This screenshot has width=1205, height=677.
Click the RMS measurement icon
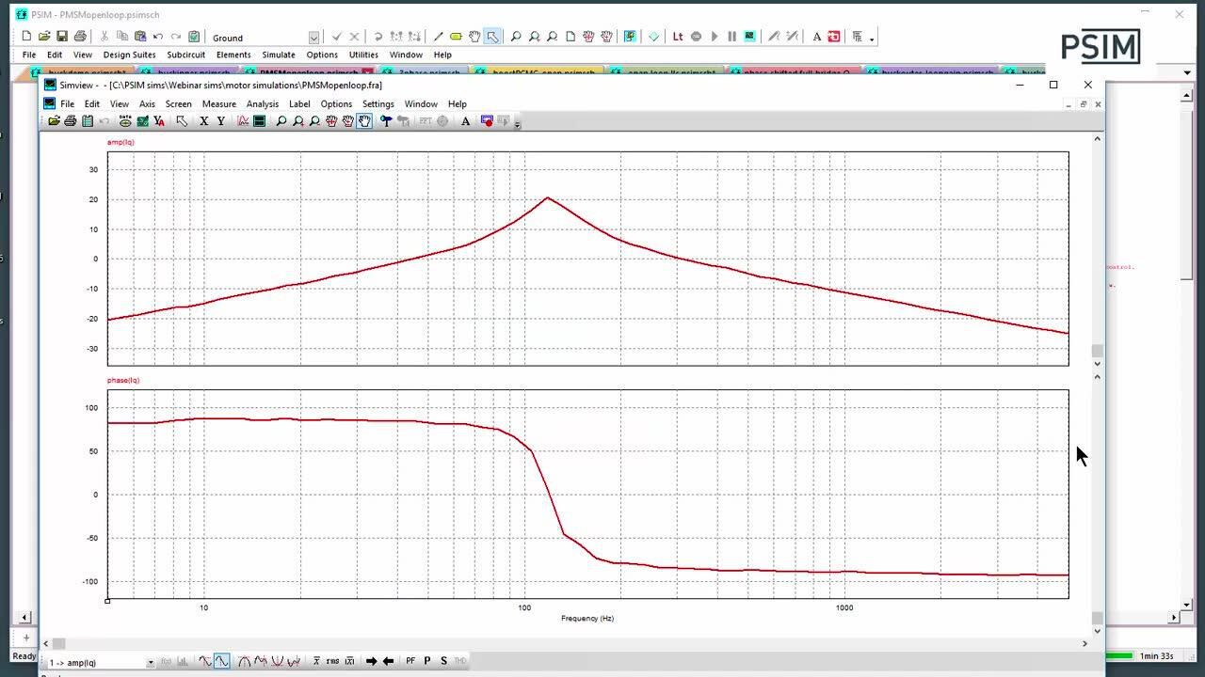tap(332, 661)
